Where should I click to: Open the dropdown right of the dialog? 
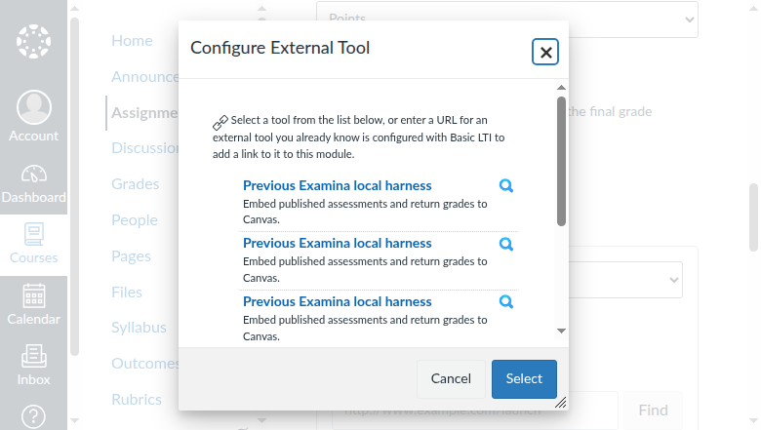(625, 280)
